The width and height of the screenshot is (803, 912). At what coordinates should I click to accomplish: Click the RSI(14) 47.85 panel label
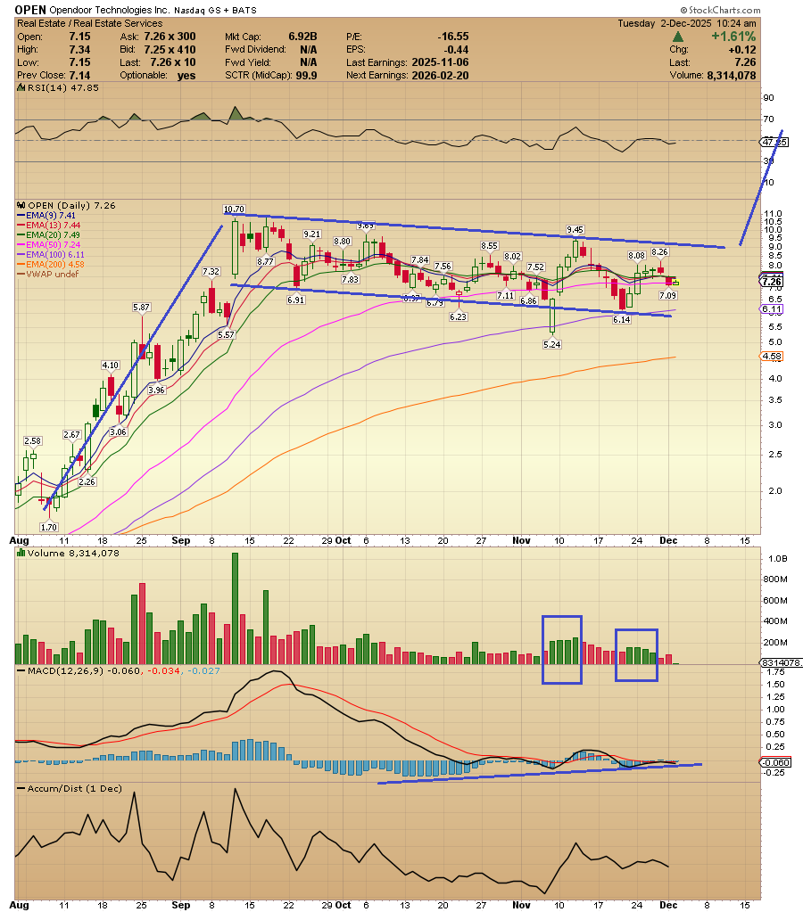click(x=63, y=88)
